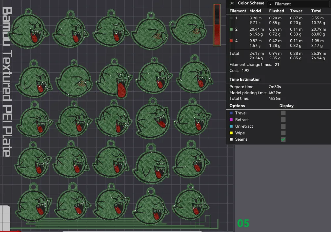
Task: Open the Filament color scheme dropdown
Action: click(299, 4)
